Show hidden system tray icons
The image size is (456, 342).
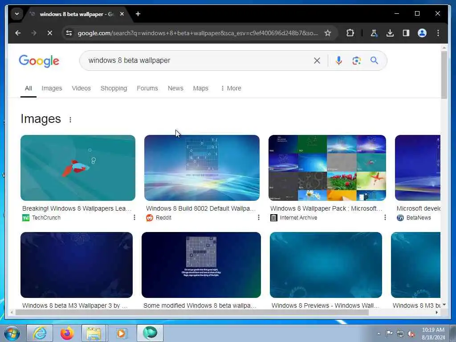click(x=379, y=334)
